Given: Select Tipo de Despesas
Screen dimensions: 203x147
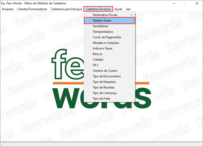Looking at the screenshot, I should (x=110, y=82).
